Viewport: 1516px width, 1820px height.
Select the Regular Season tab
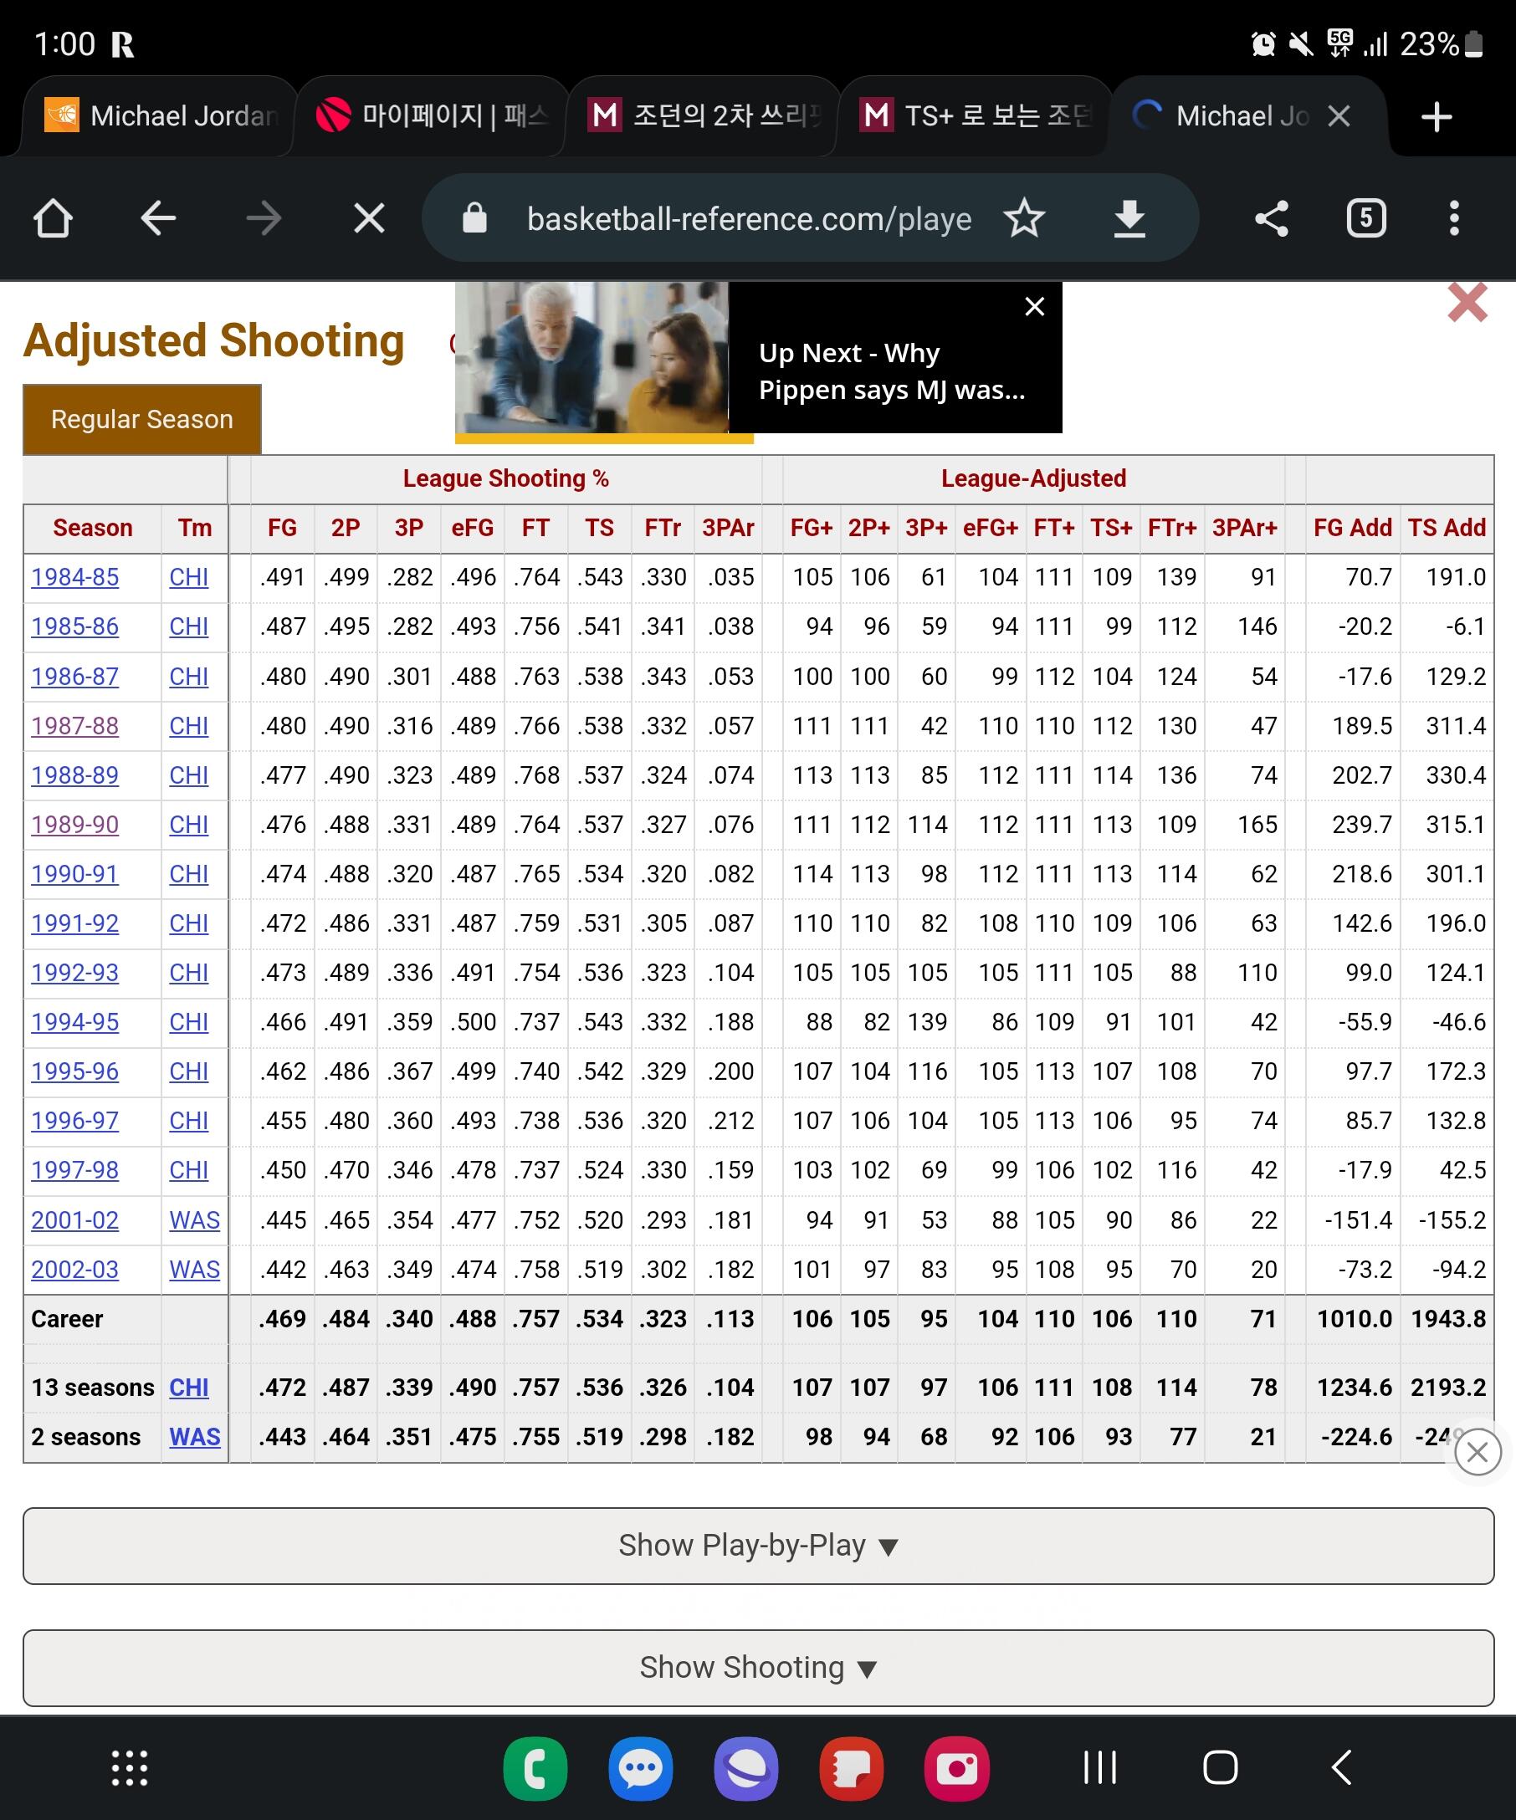click(x=142, y=420)
